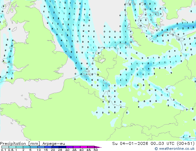Open the weatheronline.co.uk link

click(175, 149)
